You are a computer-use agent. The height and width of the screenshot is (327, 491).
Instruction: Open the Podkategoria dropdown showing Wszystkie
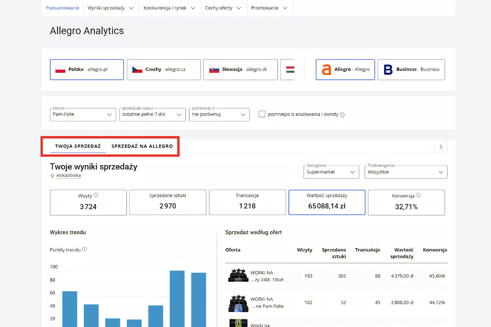pyautogui.click(x=406, y=172)
